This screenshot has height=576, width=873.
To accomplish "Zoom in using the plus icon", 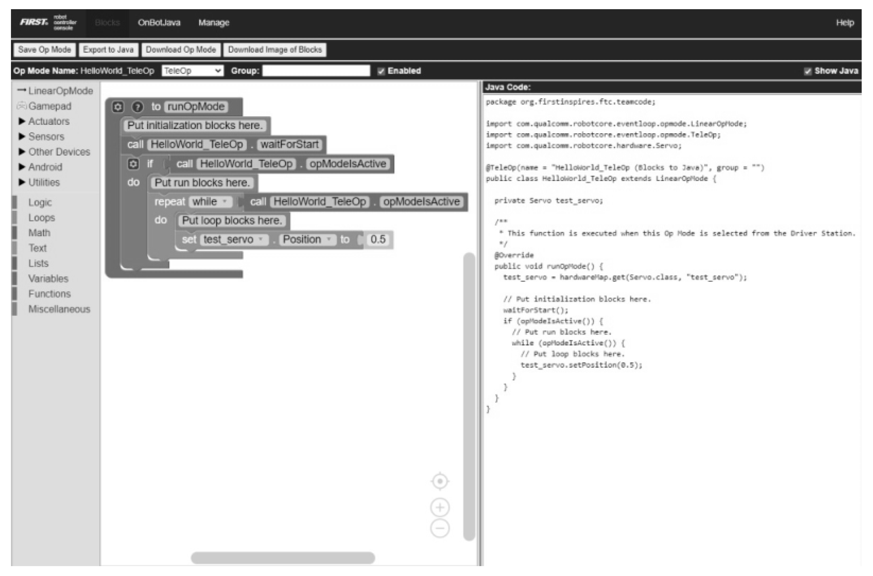I will pyautogui.click(x=440, y=507).
